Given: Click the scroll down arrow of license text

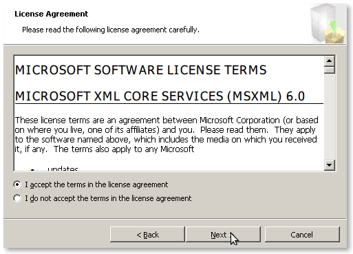Looking at the screenshot, I should coord(330,165).
